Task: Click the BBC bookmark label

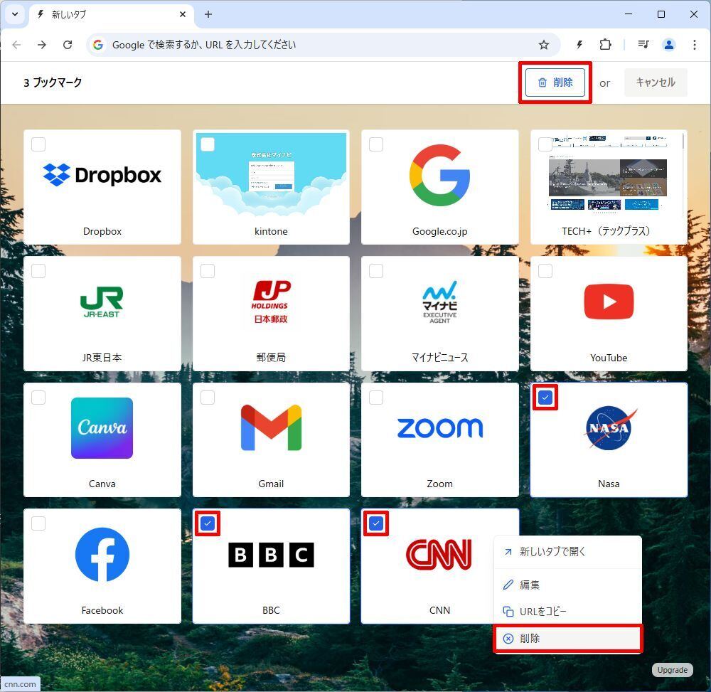Action: [x=271, y=610]
